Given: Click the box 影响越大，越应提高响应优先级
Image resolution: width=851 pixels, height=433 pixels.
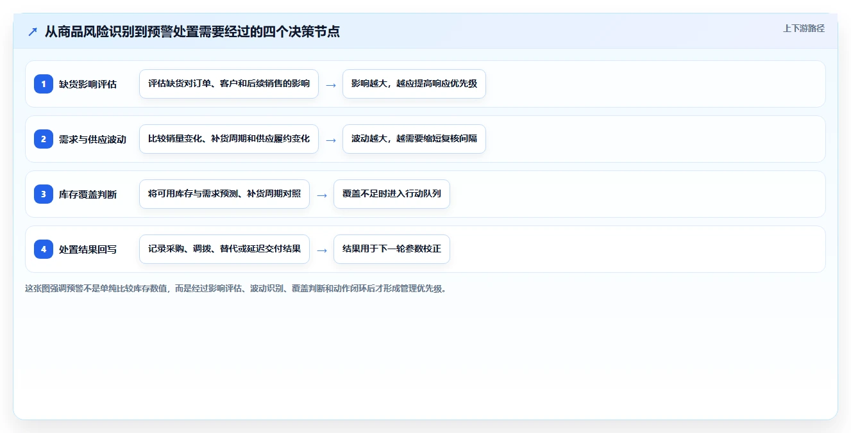Looking at the screenshot, I should [x=414, y=84].
